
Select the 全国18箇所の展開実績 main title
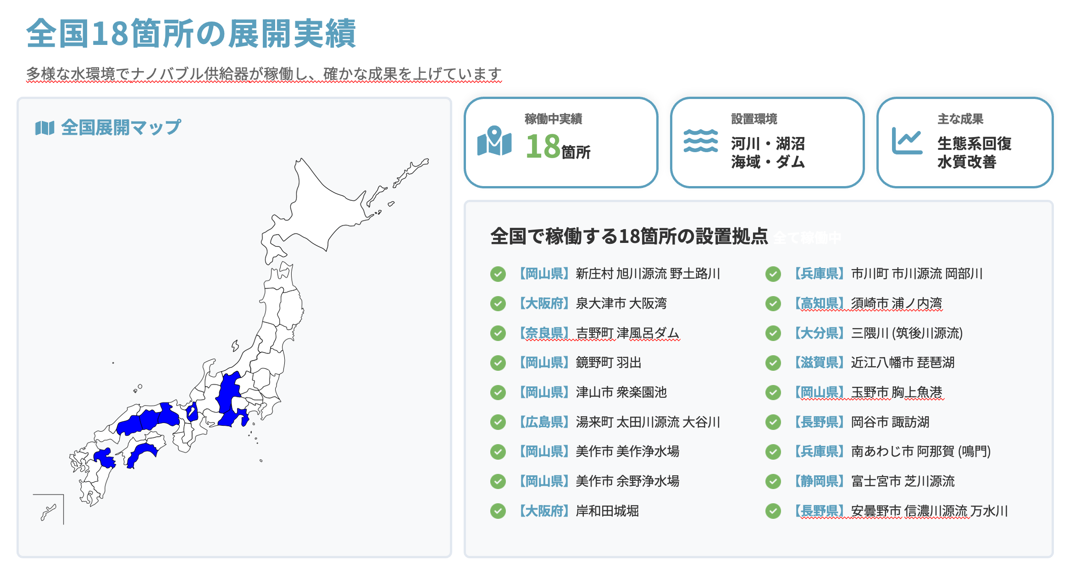(x=191, y=33)
